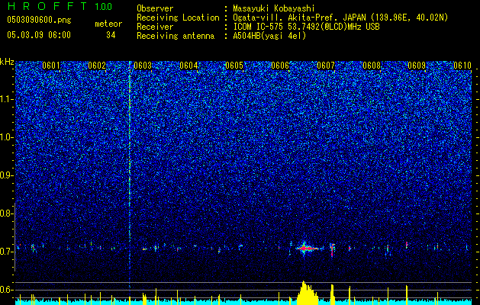Click the 0606 time marker
This screenshot has width=480, height=305.
tap(280, 66)
